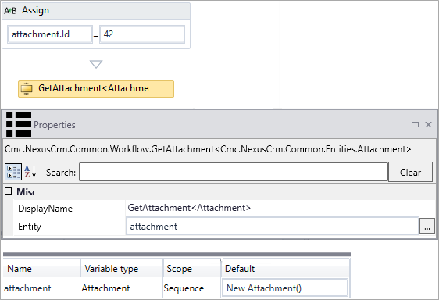This screenshot has height=300, width=439.
Task: Close the Properties panel
Action: (428, 125)
